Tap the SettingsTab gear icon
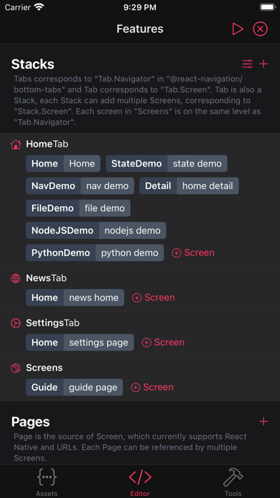Image resolution: width=280 pixels, height=498 pixels. coord(16,323)
